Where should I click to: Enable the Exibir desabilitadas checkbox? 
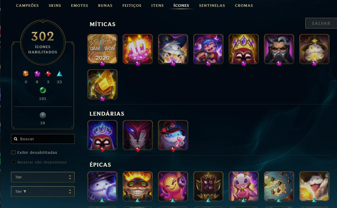13,153
